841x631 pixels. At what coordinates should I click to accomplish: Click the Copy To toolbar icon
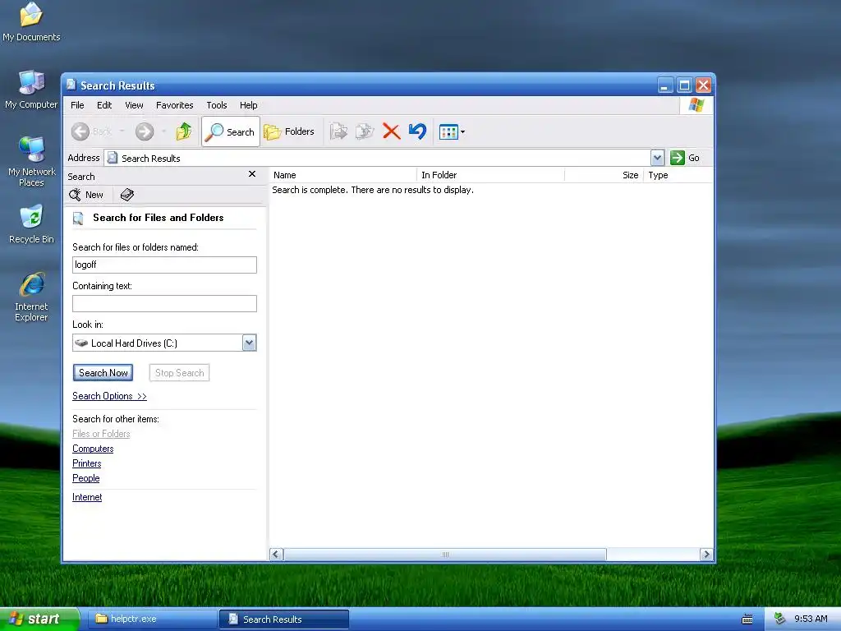click(365, 131)
